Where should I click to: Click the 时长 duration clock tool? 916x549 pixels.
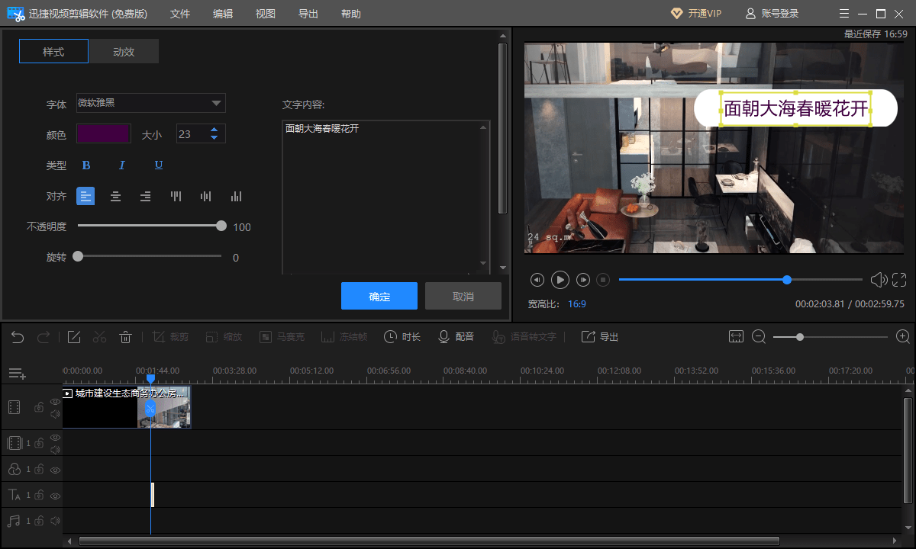[402, 337]
